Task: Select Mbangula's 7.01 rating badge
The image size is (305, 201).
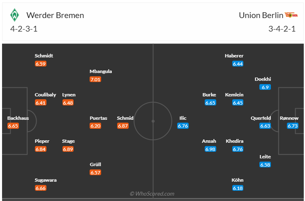Action: pos(95,79)
